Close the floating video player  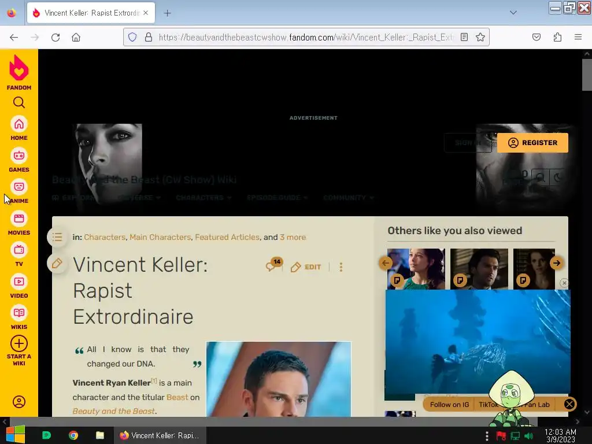(564, 283)
